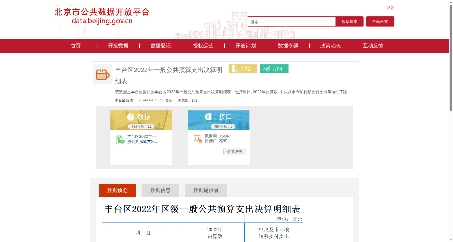
Task: Go to 开放数据 in the navigation bar
Action: [x=118, y=46]
